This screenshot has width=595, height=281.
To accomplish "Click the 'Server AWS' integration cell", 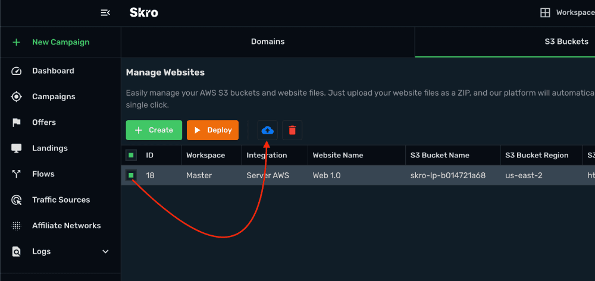I will tap(268, 175).
